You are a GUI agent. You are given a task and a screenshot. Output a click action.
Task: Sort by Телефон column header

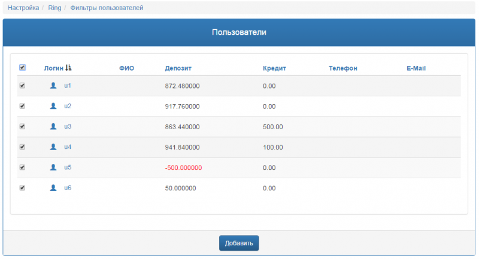(x=342, y=68)
